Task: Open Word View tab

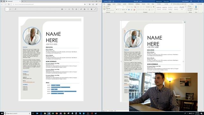Action: click(x=148, y=4)
